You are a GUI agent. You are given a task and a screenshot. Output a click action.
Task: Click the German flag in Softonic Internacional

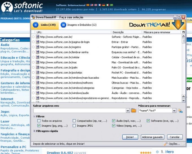pos(104,5)
